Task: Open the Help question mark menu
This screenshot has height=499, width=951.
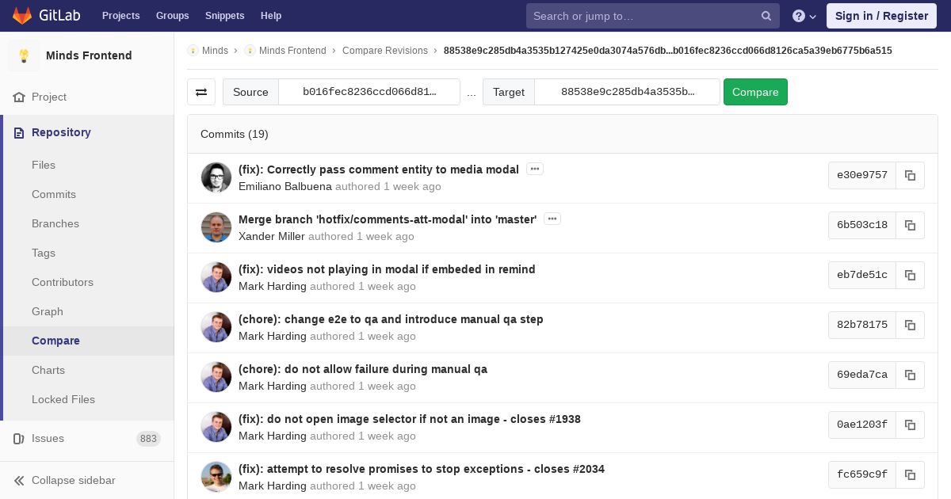Action: (804, 16)
